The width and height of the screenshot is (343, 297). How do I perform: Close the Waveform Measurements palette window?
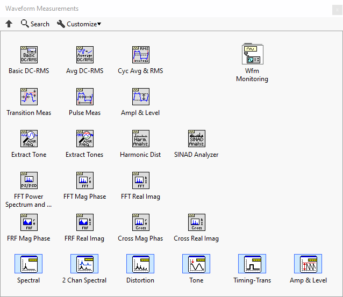pyautogui.click(x=337, y=9)
